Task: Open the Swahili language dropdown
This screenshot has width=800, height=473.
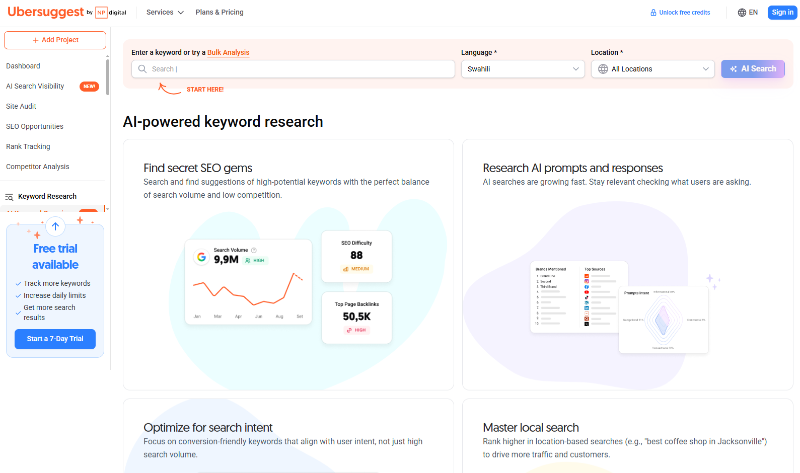Action: pyautogui.click(x=523, y=69)
